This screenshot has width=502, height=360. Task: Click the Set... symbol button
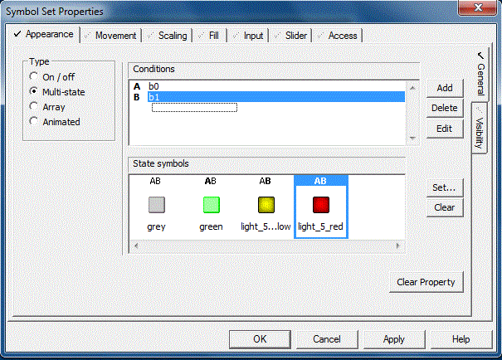pyautogui.click(x=445, y=187)
